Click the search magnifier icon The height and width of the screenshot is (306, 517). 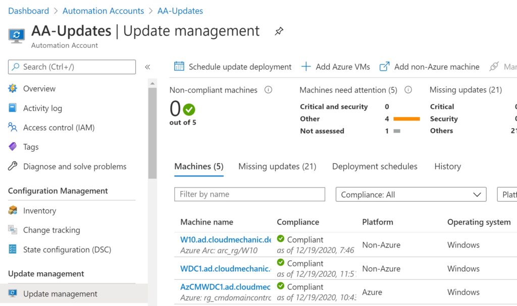(x=15, y=67)
